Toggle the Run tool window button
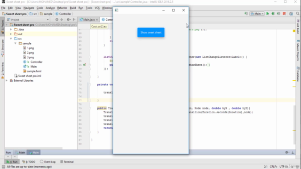 (12, 161)
